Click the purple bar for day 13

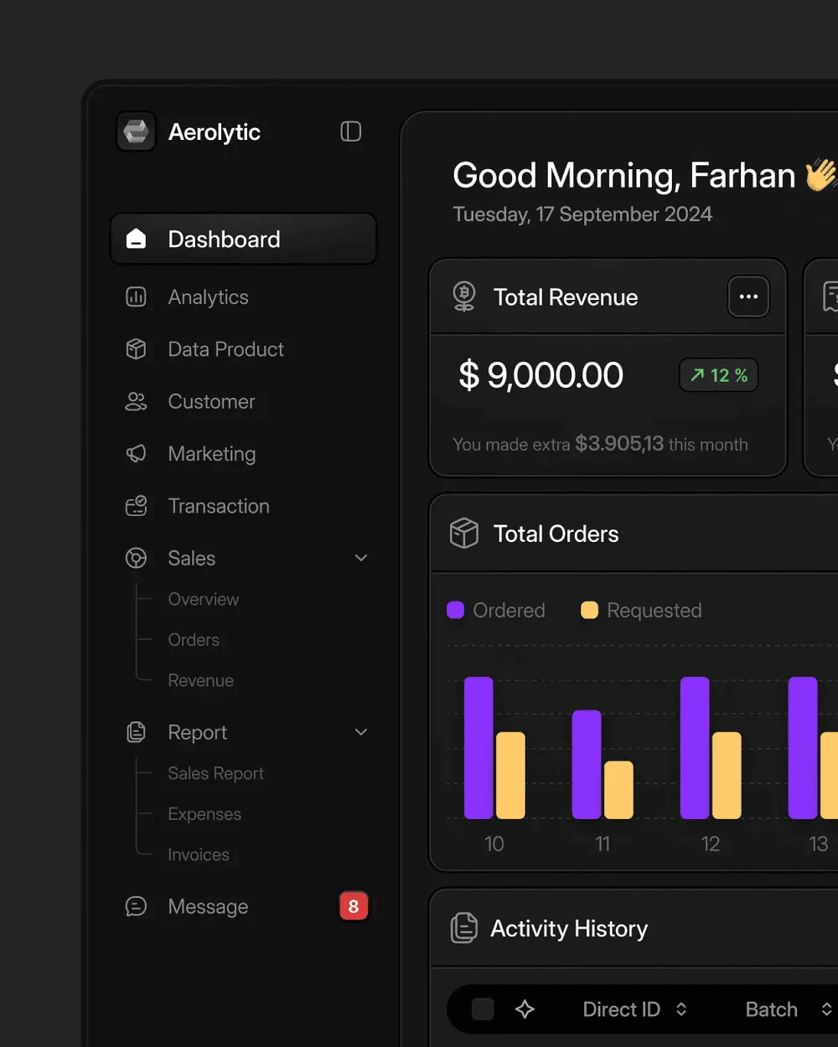pyautogui.click(x=803, y=748)
